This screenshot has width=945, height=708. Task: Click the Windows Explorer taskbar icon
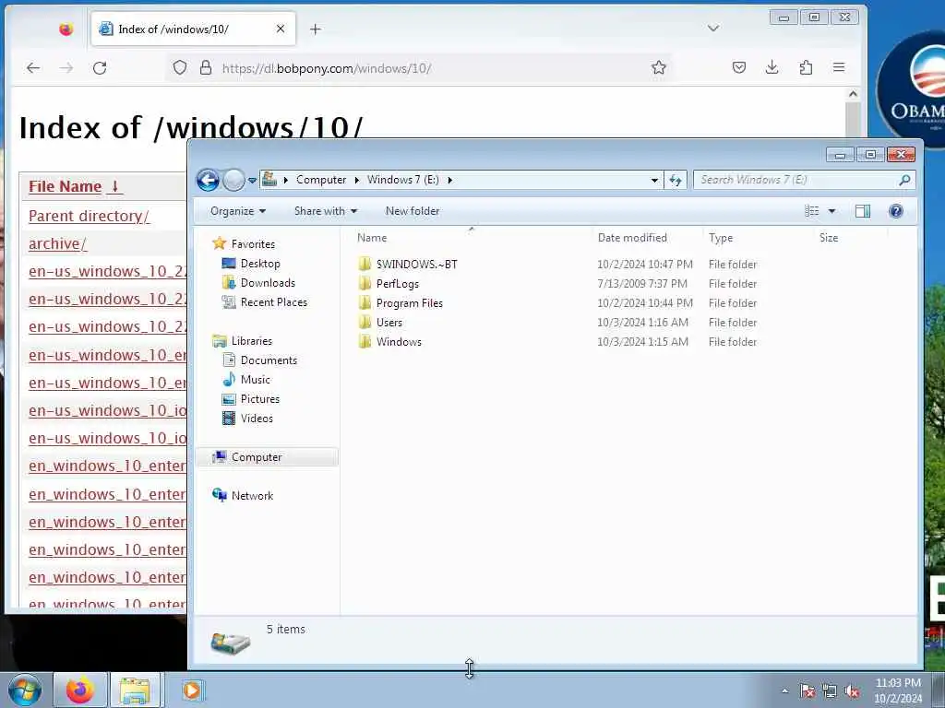point(135,690)
